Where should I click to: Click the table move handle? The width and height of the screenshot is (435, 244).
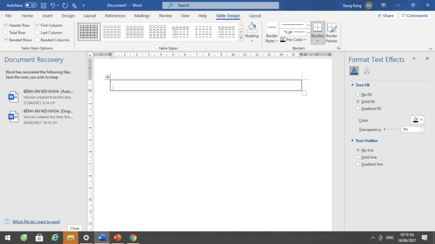click(x=108, y=77)
